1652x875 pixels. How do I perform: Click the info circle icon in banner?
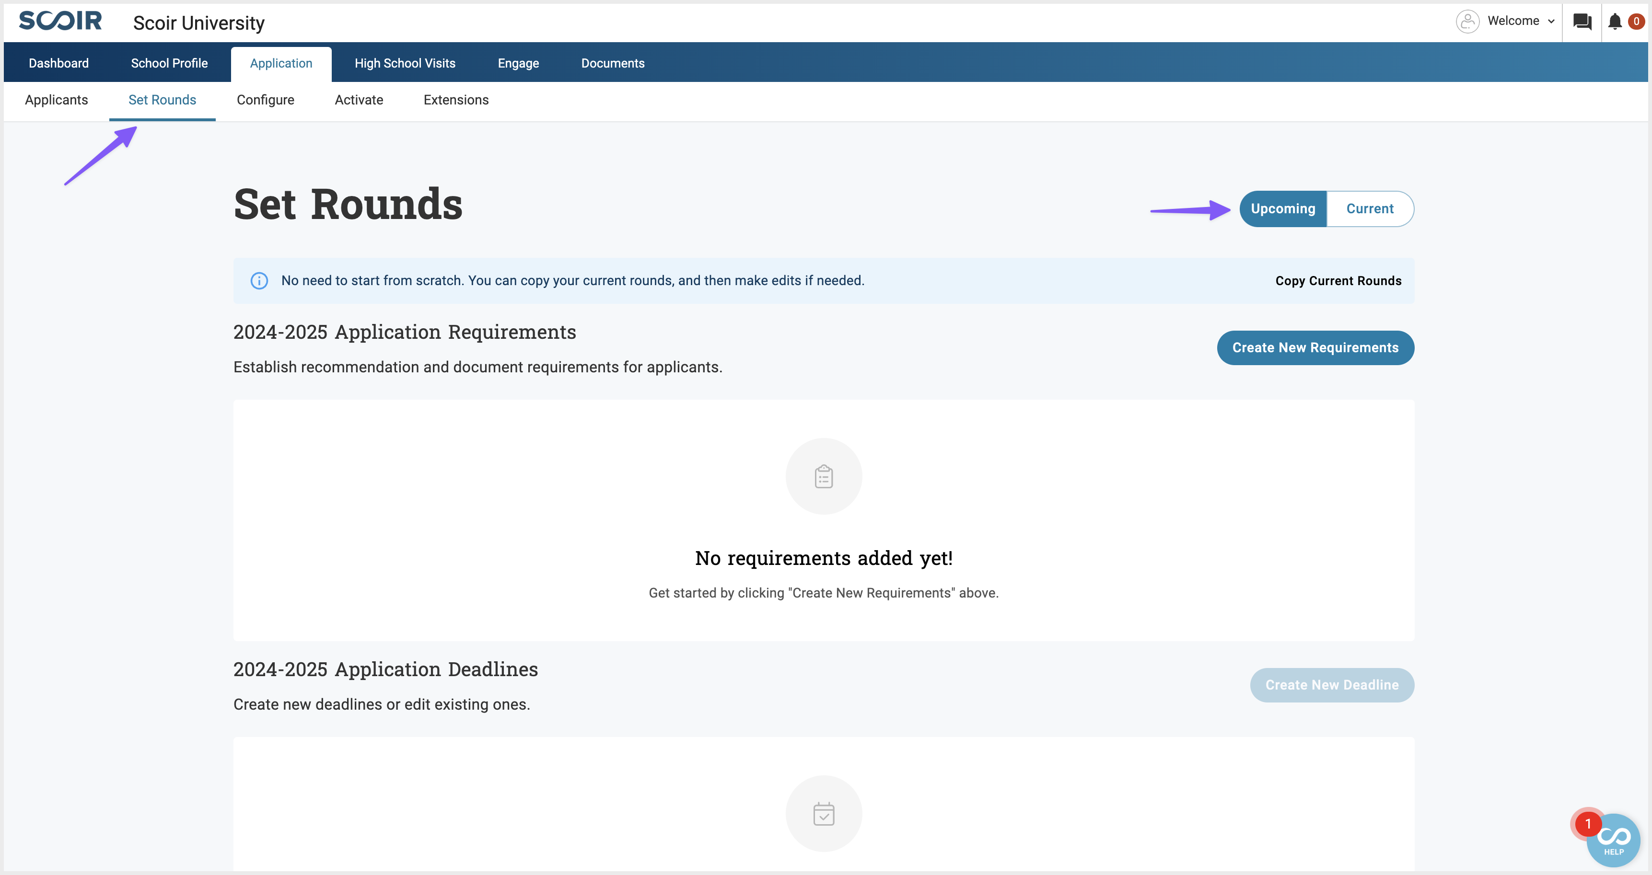pos(259,281)
